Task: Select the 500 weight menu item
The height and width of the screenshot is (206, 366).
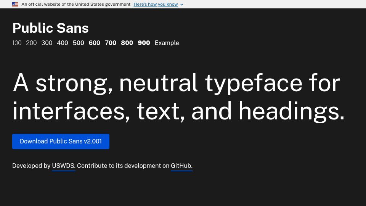Action: [x=79, y=43]
